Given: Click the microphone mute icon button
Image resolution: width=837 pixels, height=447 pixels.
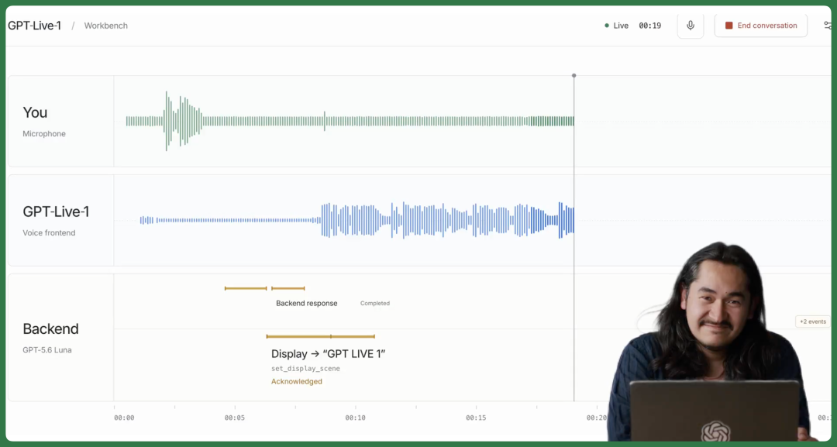Looking at the screenshot, I should 691,26.
